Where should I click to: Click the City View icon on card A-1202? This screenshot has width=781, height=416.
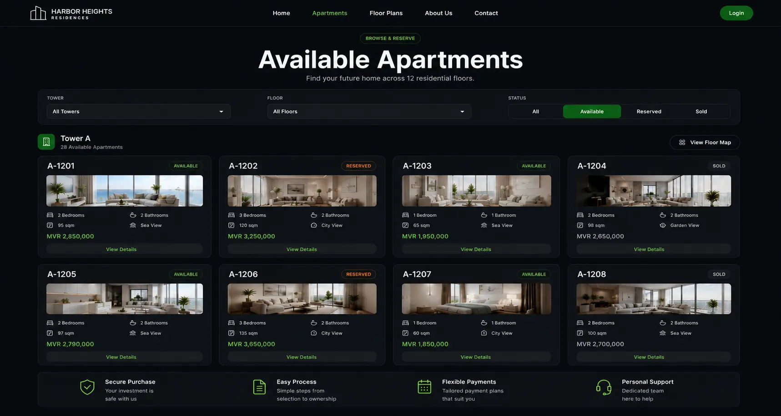click(314, 225)
